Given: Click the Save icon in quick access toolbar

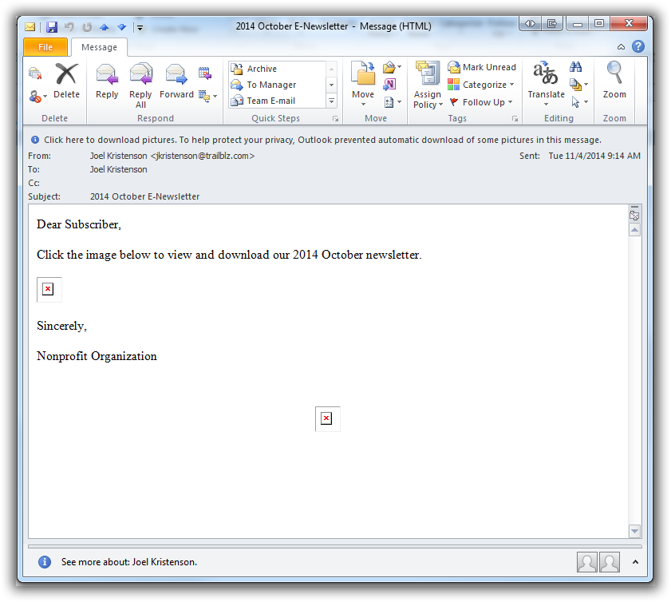Looking at the screenshot, I should [x=52, y=27].
